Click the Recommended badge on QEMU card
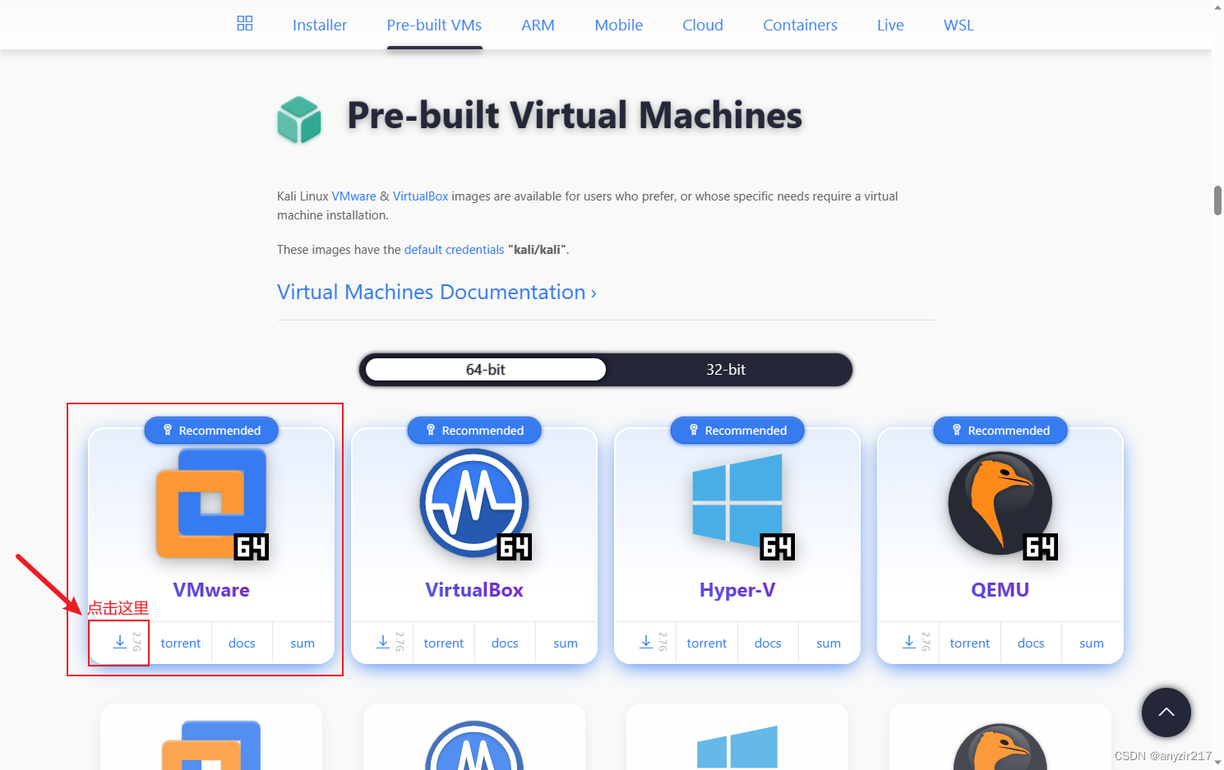This screenshot has height=770, width=1224. pos(1000,431)
